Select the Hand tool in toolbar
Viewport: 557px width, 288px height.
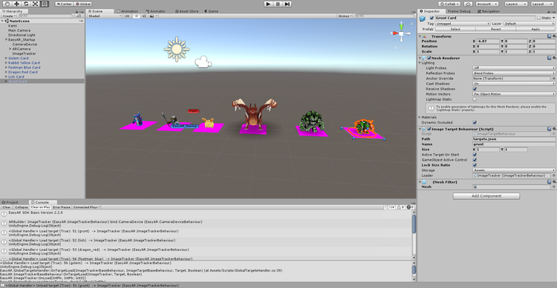coord(7,4)
